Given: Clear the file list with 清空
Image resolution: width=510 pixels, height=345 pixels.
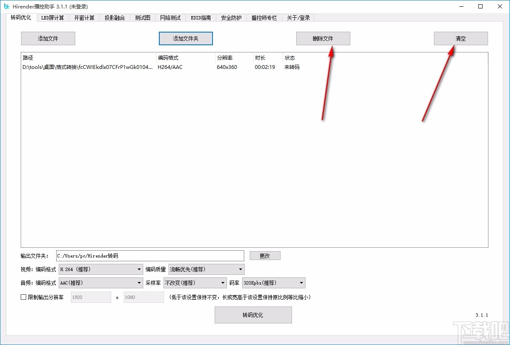Looking at the screenshot, I should [x=461, y=38].
